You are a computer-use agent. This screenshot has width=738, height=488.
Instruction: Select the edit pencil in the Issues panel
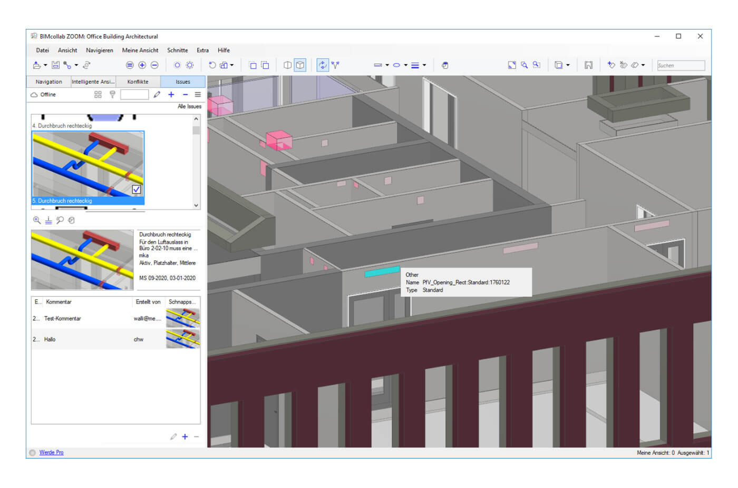(157, 94)
